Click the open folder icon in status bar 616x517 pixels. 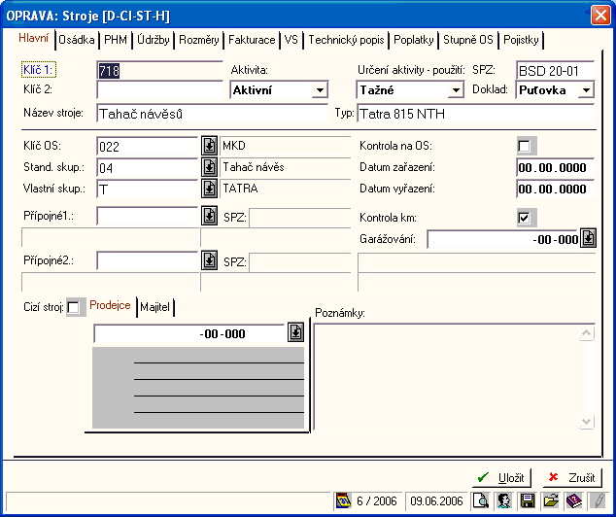[551, 500]
